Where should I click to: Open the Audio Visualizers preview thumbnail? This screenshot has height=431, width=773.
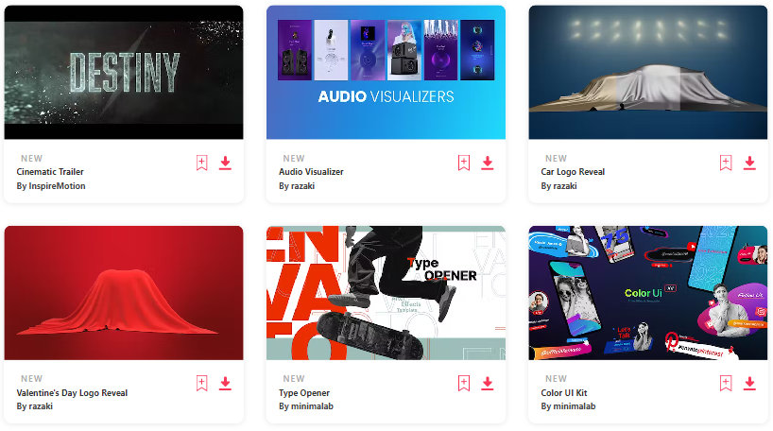click(x=386, y=73)
